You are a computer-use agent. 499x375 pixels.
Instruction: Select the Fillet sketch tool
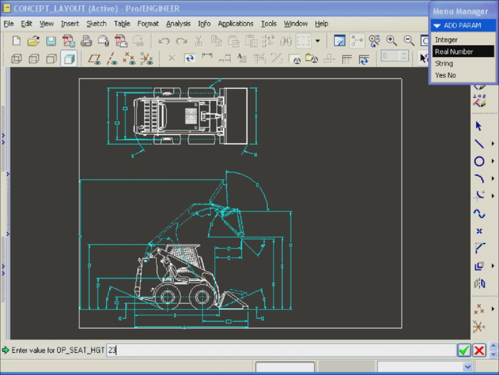click(x=479, y=196)
